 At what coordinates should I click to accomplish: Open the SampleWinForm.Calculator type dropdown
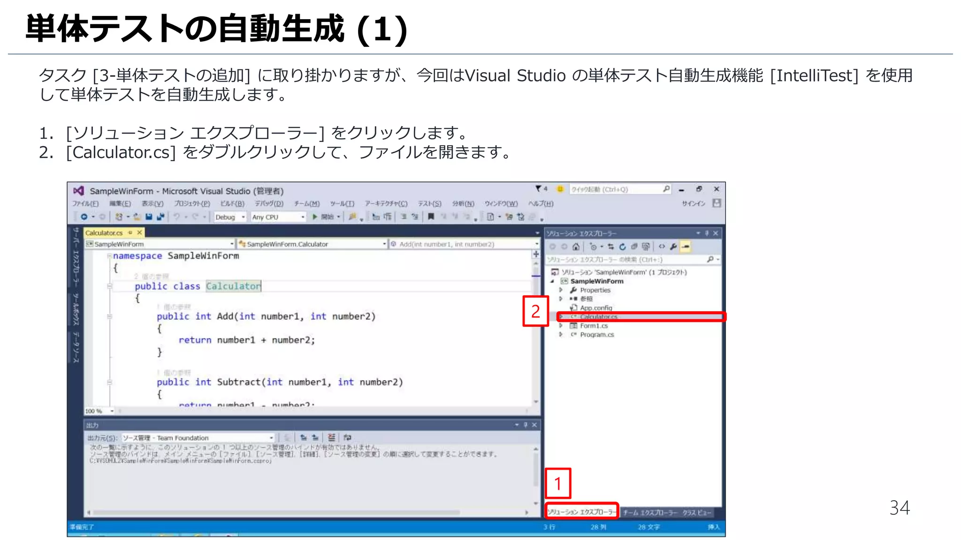pyautogui.click(x=312, y=244)
